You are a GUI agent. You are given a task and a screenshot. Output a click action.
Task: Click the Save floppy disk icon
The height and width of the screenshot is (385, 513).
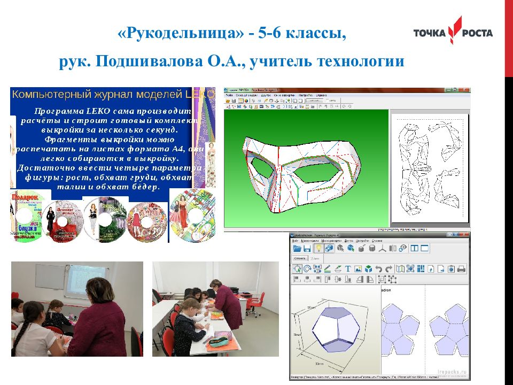(x=307, y=248)
